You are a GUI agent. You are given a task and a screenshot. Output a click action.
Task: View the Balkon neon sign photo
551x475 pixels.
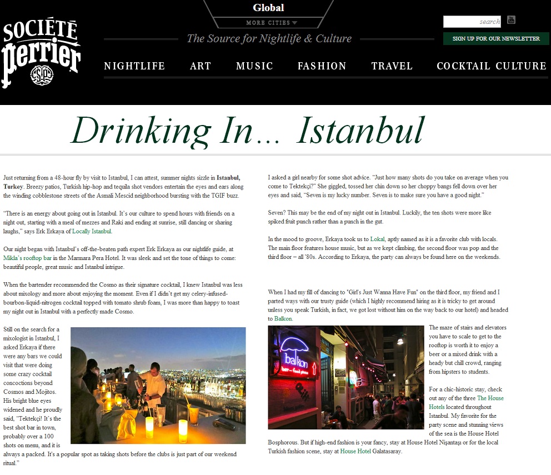click(x=346, y=377)
